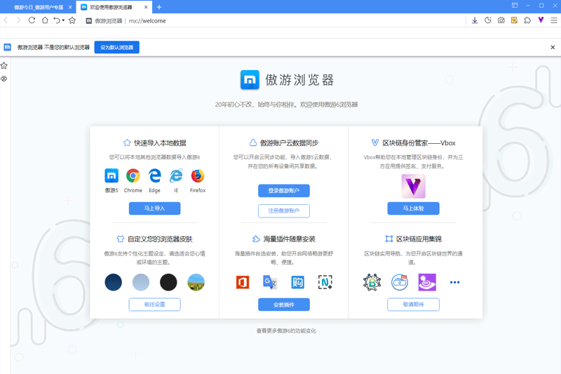Screen dimensions: 561x374
Task: Choose the dark blue skin swatch
Action: [x=114, y=282]
